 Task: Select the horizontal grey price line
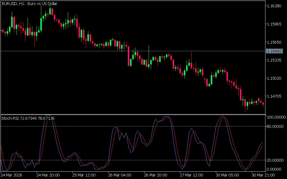click(84, 51)
